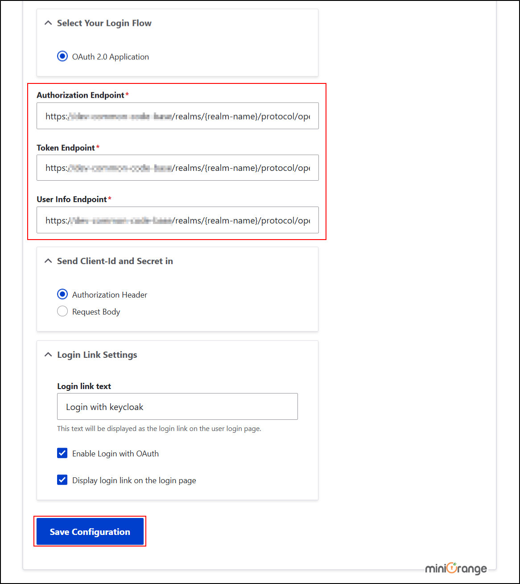Click the miniOrange logo at the bottom right
The height and width of the screenshot is (584, 520).
tap(456, 569)
